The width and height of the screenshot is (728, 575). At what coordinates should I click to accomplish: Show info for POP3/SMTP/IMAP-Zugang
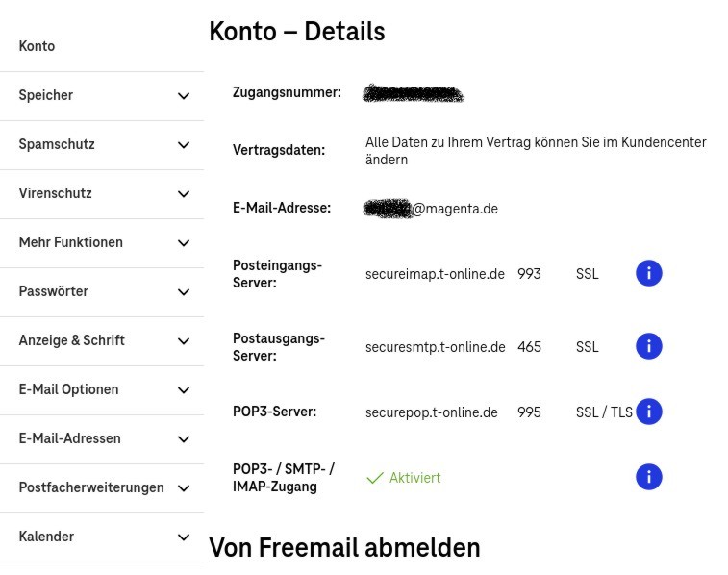coord(649,477)
